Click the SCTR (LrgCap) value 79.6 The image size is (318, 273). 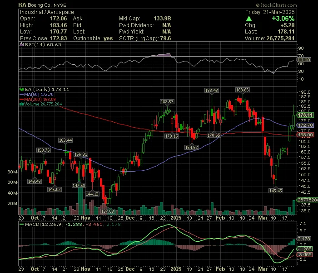[165, 38]
